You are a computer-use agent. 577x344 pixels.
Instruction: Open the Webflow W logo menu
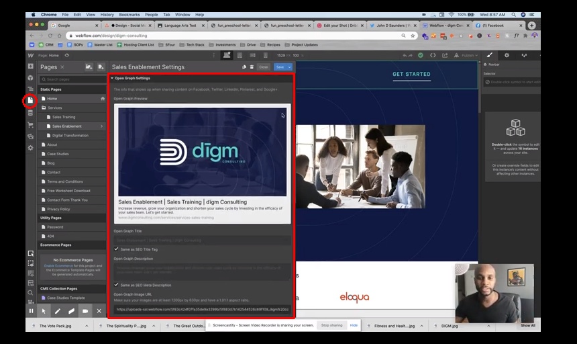click(x=31, y=55)
